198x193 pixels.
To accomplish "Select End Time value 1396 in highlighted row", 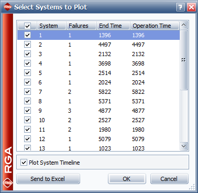I will (105, 35).
